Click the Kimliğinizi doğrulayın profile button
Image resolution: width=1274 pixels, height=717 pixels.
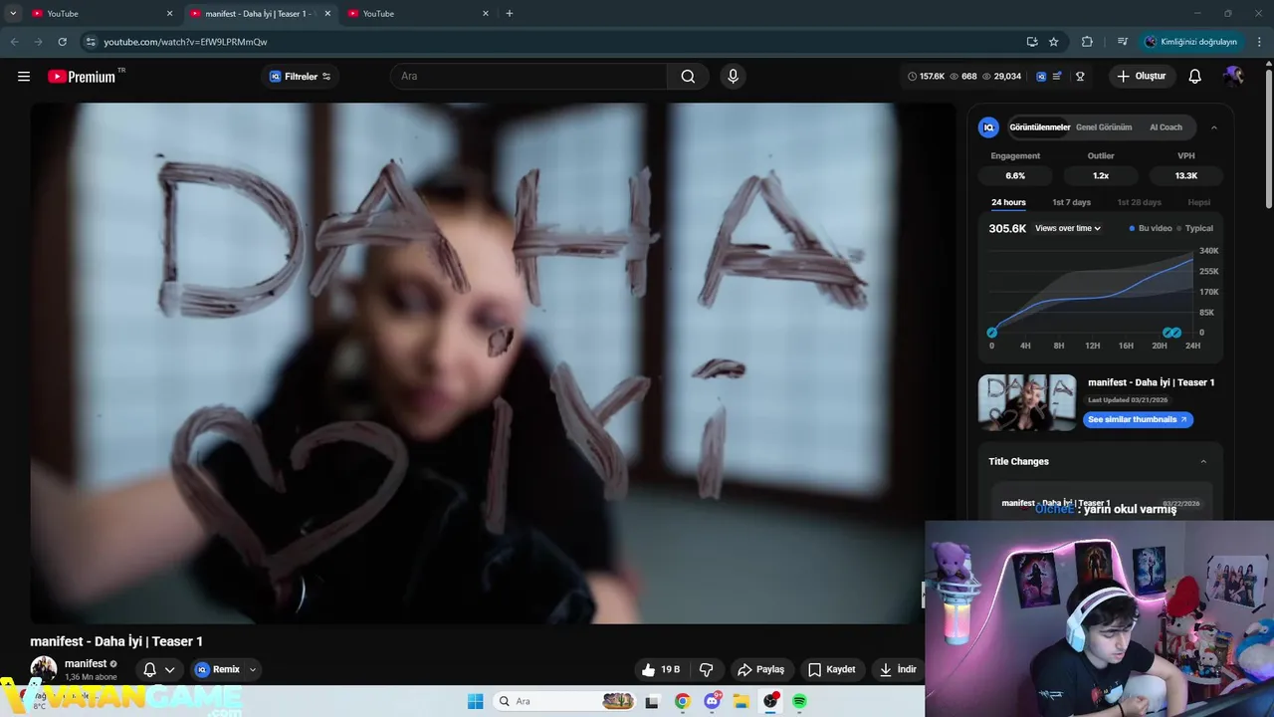(x=1190, y=42)
